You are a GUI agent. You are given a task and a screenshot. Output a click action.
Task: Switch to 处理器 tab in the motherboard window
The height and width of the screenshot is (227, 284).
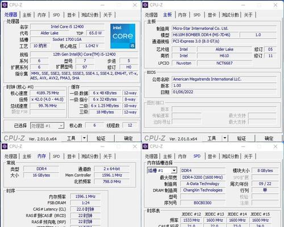click(151, 15)
